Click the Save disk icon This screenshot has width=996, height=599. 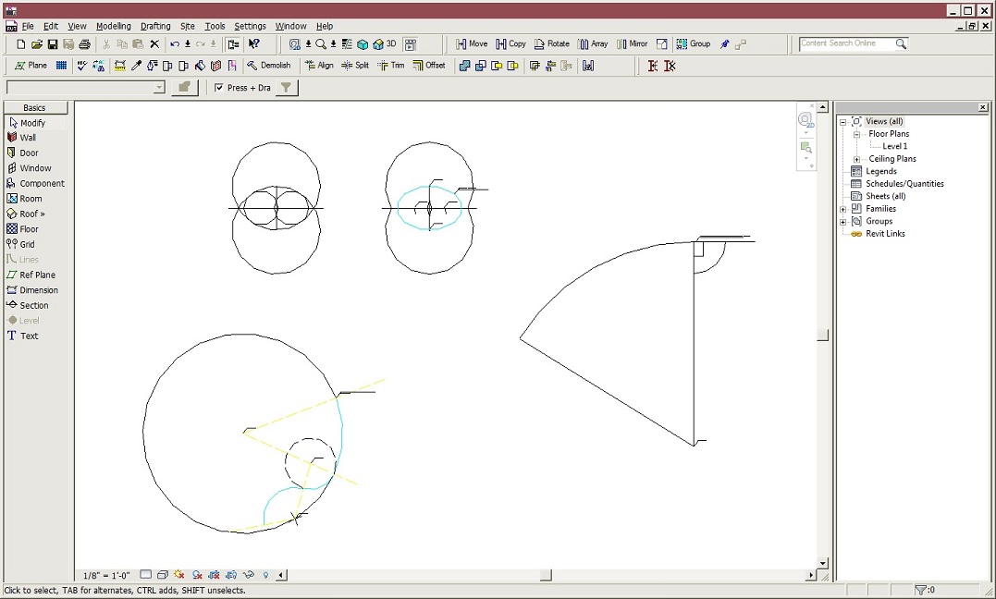pos(53,44)
